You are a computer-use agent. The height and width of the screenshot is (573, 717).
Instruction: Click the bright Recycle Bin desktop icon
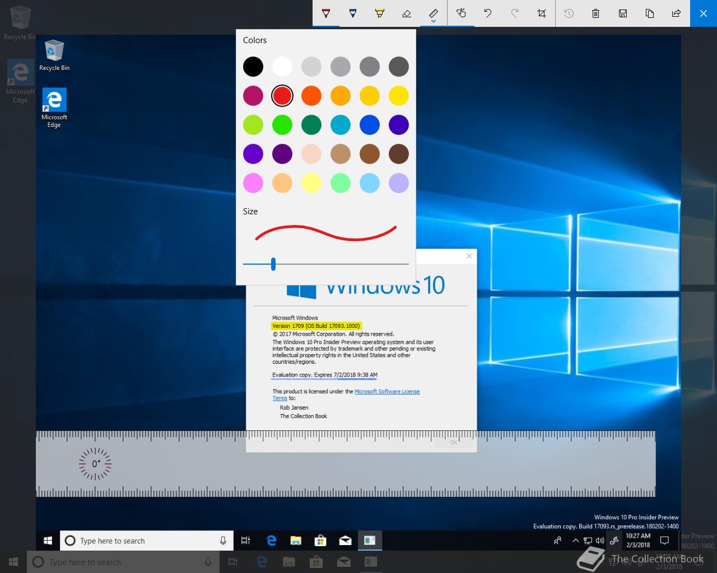pos(54,55)
